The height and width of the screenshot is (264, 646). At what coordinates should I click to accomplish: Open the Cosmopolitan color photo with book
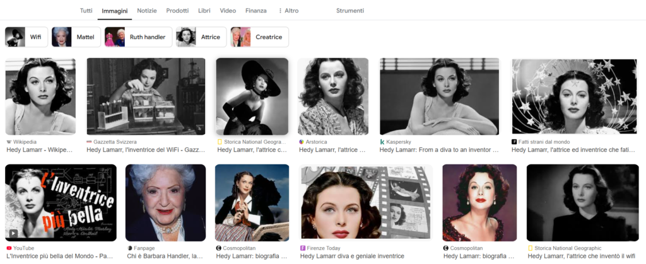(x=252, y=203)
